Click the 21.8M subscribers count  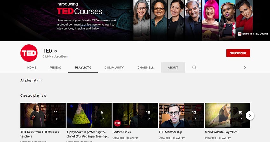(x=55, y=56)
